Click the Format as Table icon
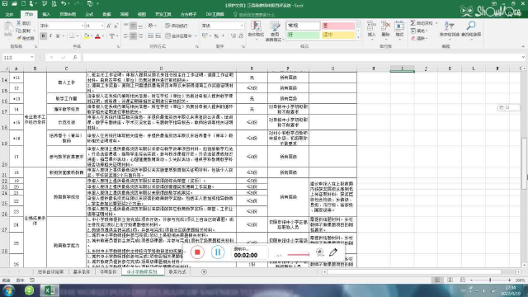The height and width of the screenshot is (297, 528). click(275, 26)
